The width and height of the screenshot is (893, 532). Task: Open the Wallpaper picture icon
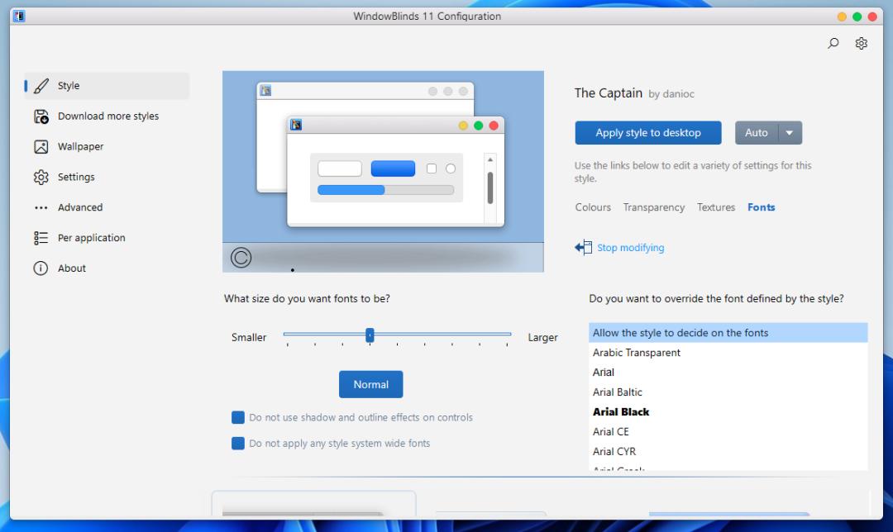(x=41, y=147)
